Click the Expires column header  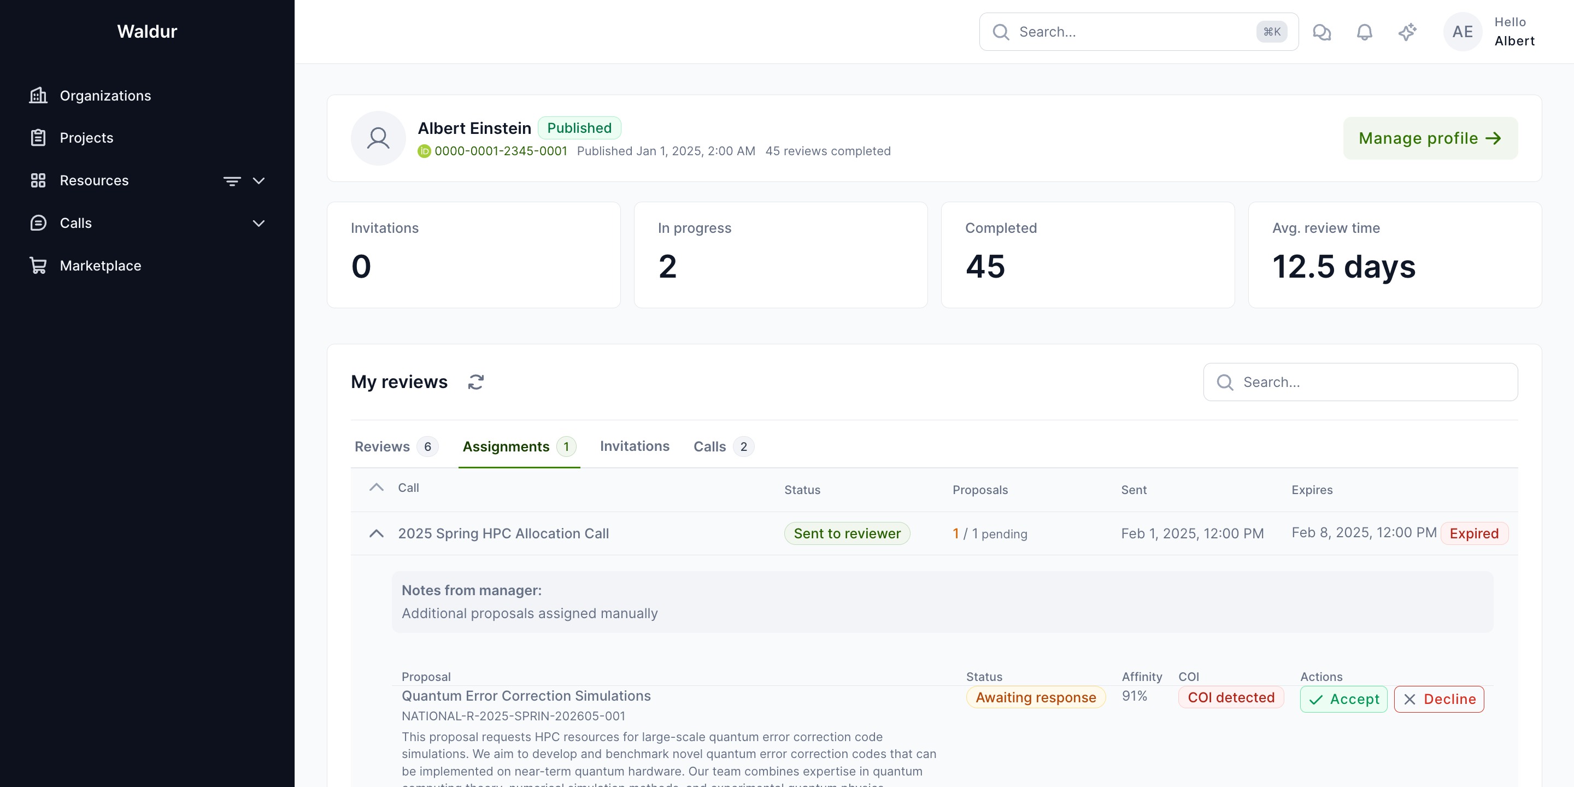1312,490
